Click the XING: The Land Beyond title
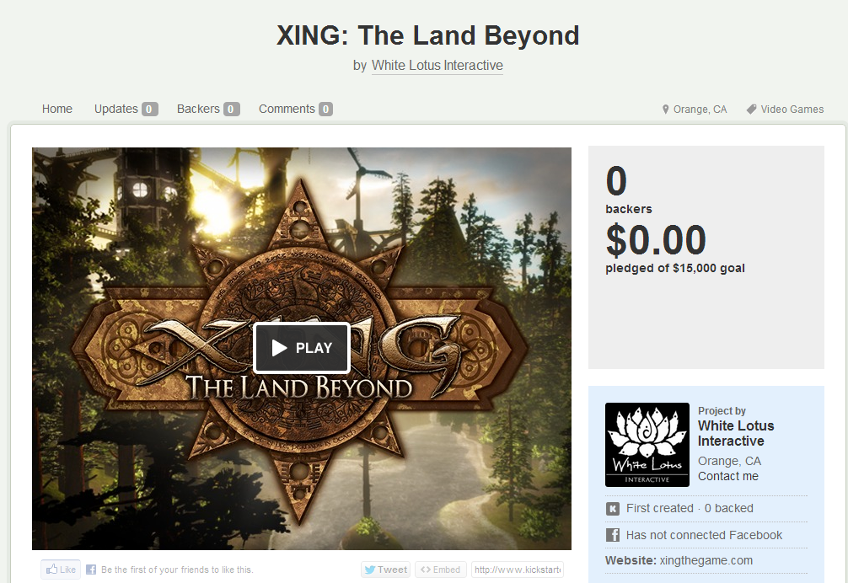Viewport: 848px width, 583px height. tap(427, 35)
